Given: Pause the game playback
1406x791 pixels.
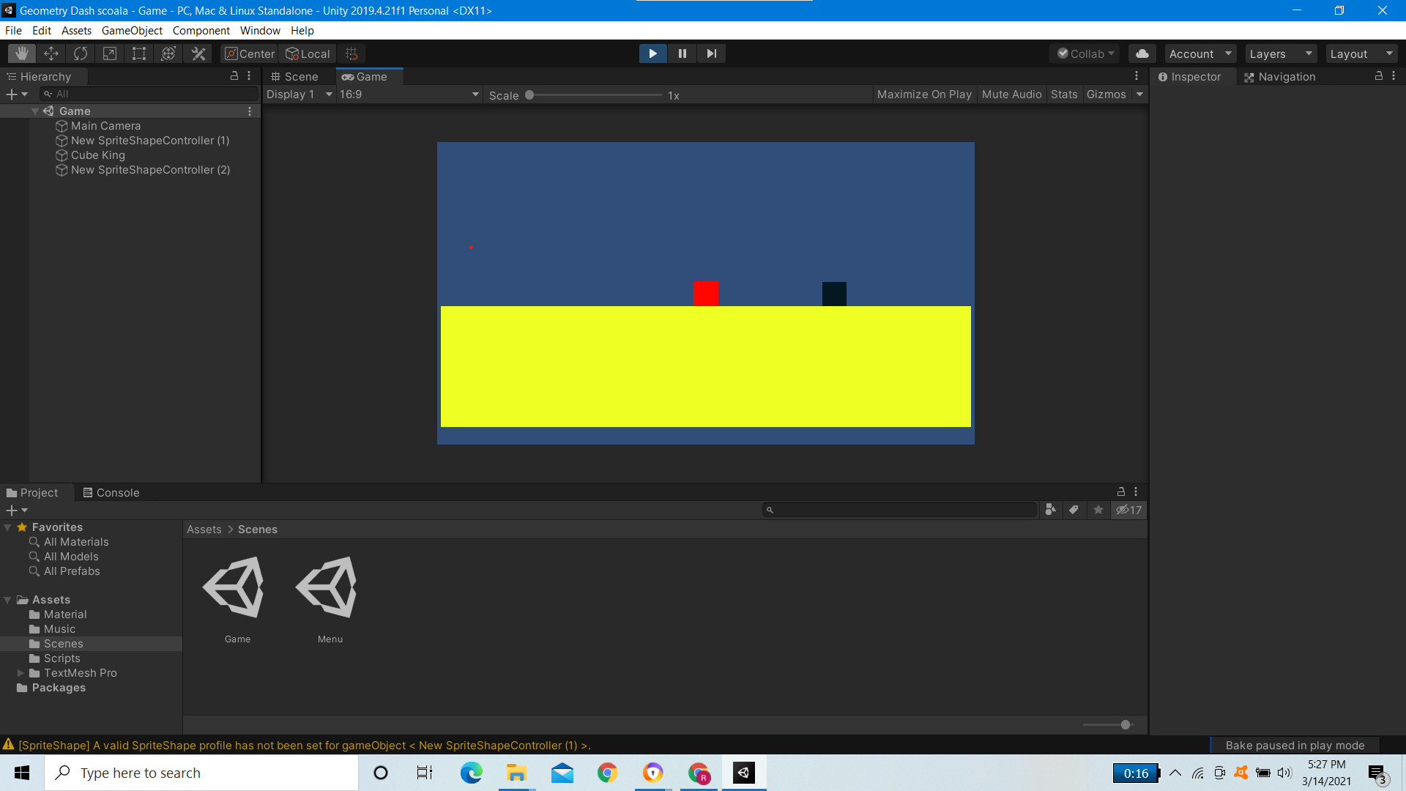Looking at the screenshot, I should (x=682, y=53).
